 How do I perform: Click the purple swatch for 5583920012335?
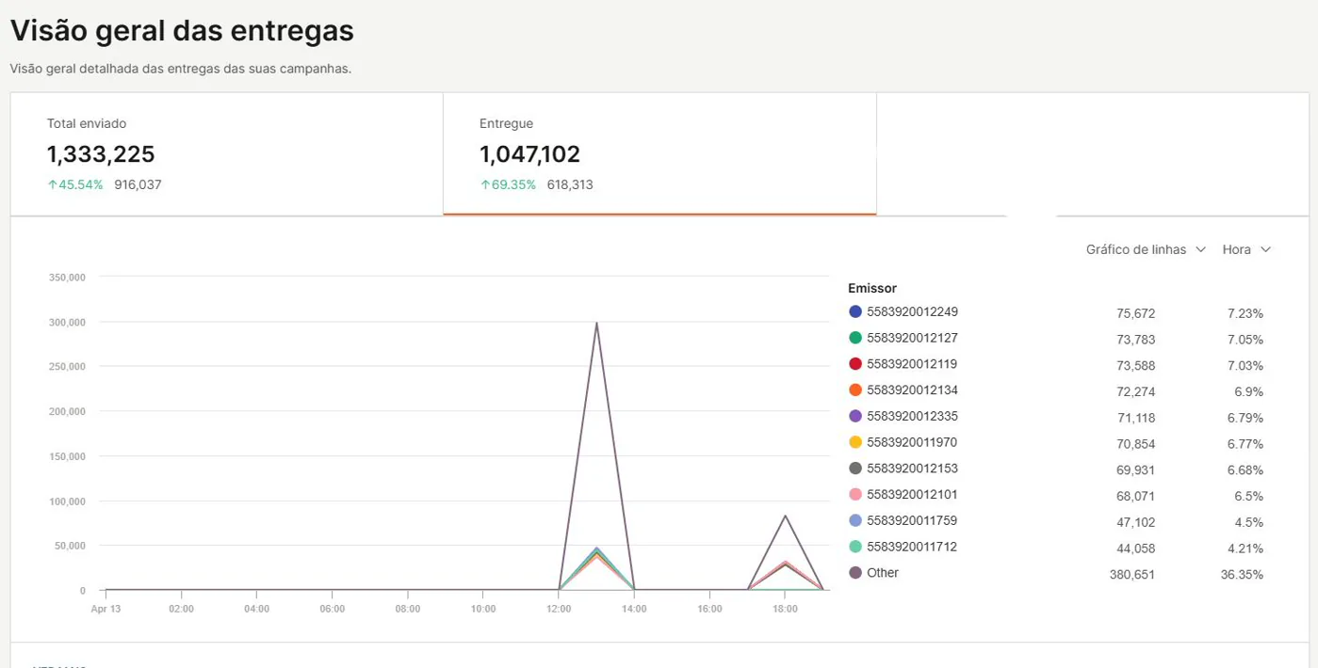855,416
